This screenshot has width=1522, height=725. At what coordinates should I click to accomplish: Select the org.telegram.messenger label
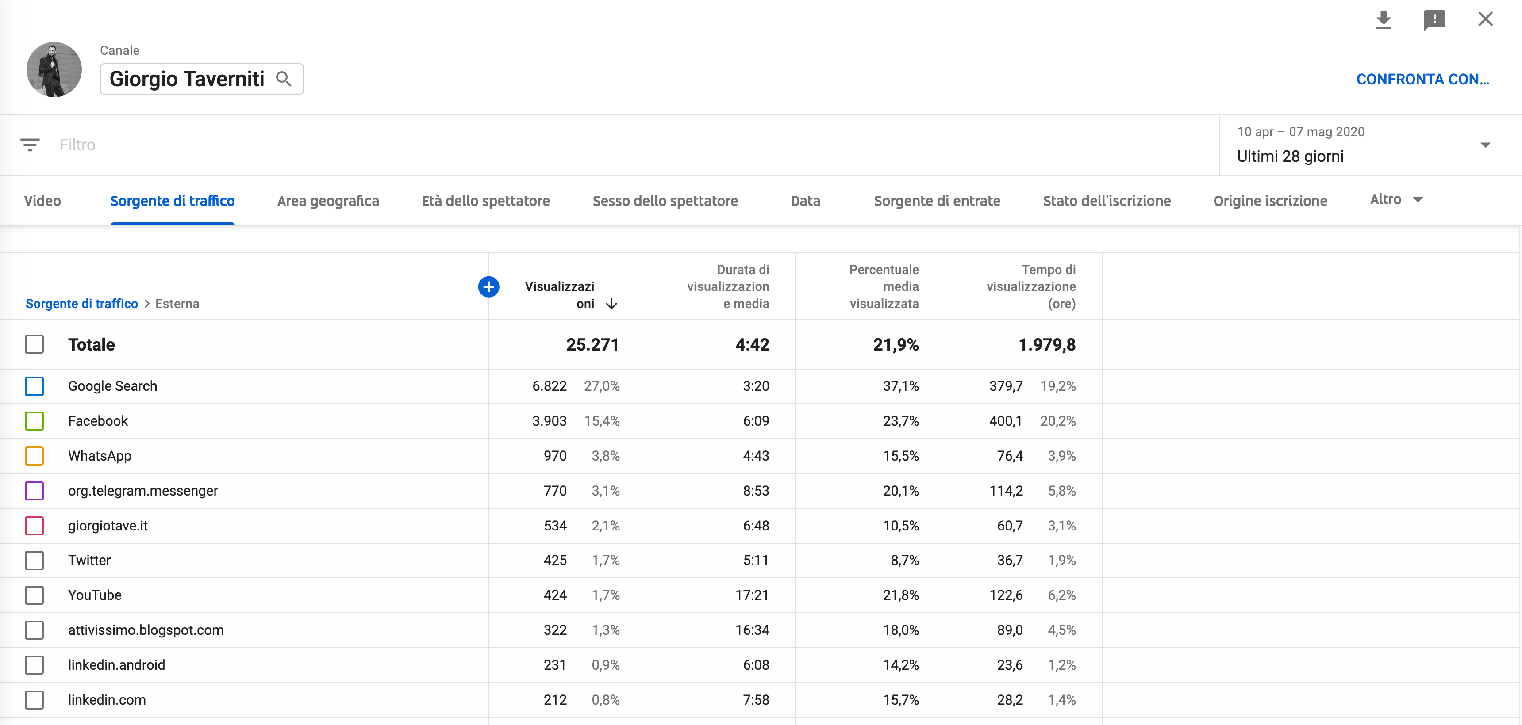(x=142, y=491)
